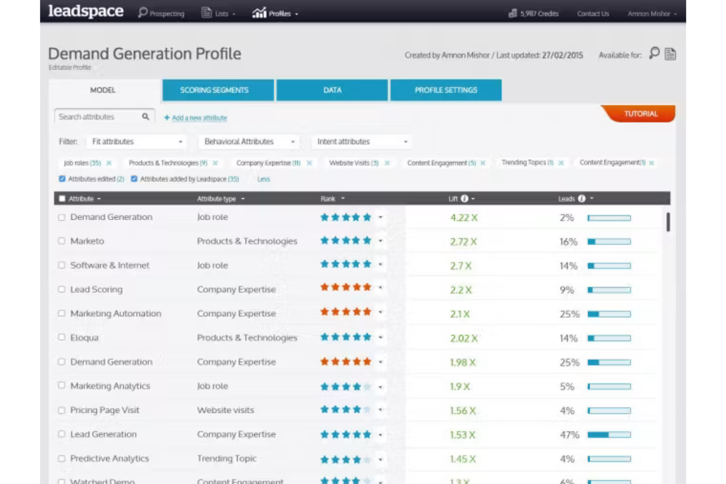The height and width of the screenshot is (484, 726).
Task: Click the table vertical scrollbar thumb
Action: pyautogui.click(x=668, y=222)
